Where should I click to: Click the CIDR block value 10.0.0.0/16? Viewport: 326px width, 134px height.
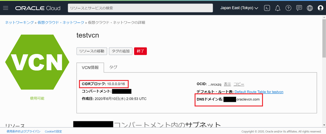tap(116, 84)
